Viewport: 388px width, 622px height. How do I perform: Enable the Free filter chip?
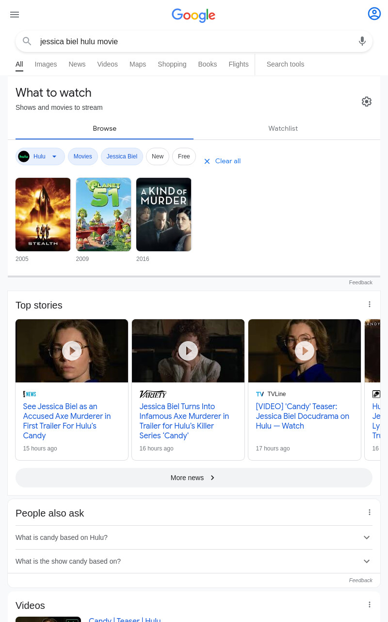pos(184,156)
